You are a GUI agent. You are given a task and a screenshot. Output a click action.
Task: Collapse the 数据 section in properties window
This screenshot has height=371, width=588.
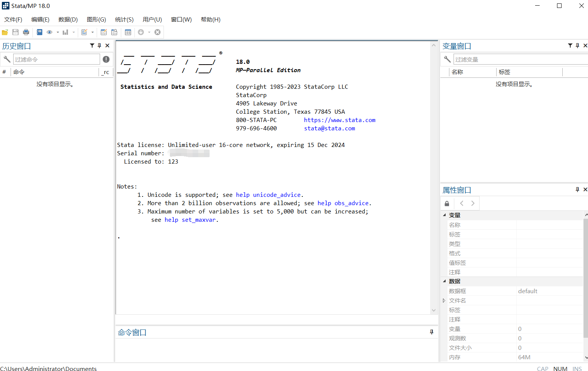pos(444,281)
